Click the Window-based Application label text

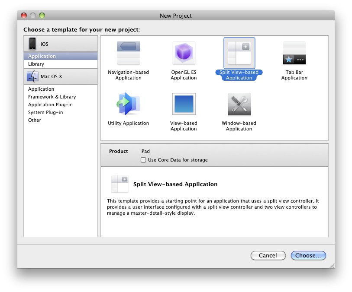coord(239,126)
